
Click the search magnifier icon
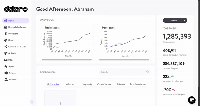[147, 72]
